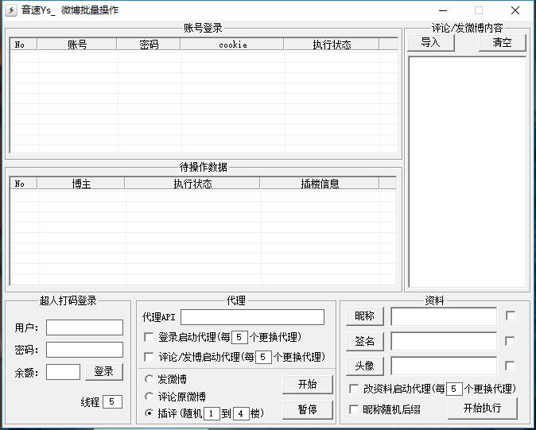
Task: Focus the 代理API input field
Action: click(x=252, y=317)
